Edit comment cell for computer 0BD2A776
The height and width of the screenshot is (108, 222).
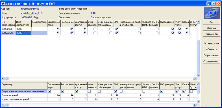point(39,33)
